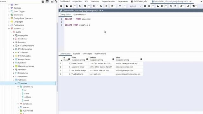Viewport: 203px width, 114px height.
Task: Open the Execute options dropdown arrow
Action: [153, 6]
